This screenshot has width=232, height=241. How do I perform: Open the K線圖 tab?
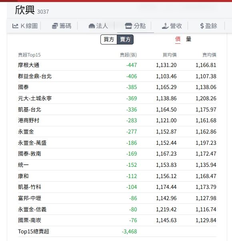pos(25,26)
